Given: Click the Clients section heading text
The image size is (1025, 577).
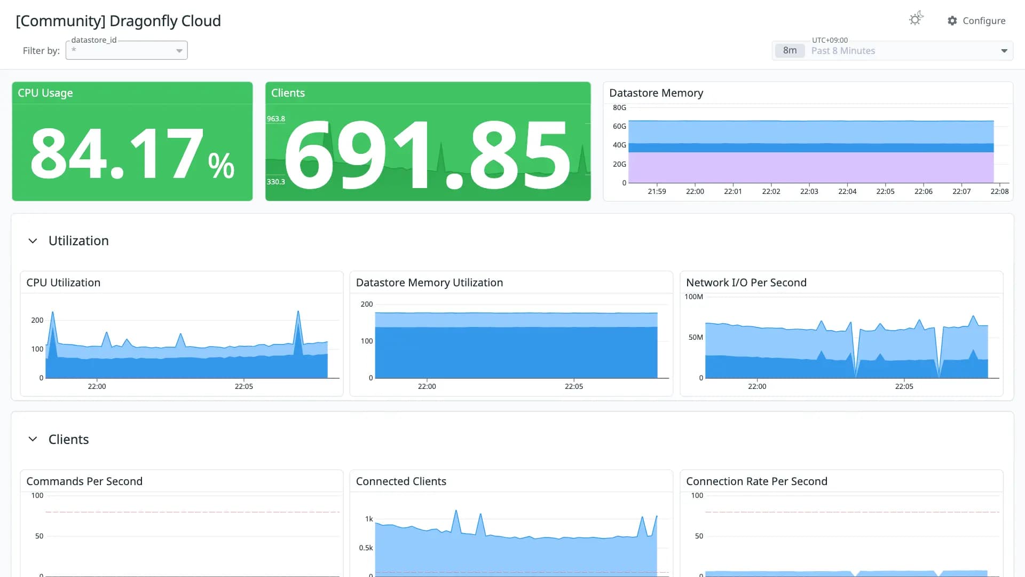Looking at the screenshot, I should pos(68,439).
